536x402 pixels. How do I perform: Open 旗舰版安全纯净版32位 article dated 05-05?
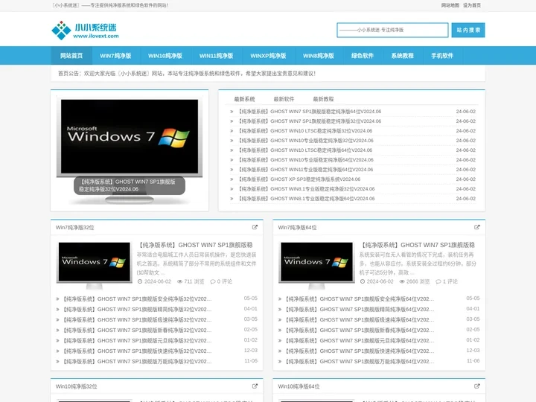(137, 299)
